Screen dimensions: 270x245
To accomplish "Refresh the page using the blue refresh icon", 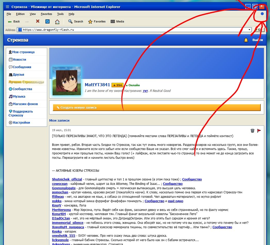I will [x=47, y=21].
